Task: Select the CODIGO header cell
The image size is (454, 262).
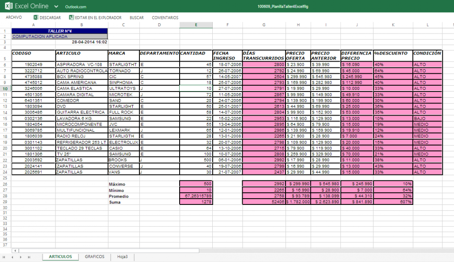Action: (x=34, y=56)
